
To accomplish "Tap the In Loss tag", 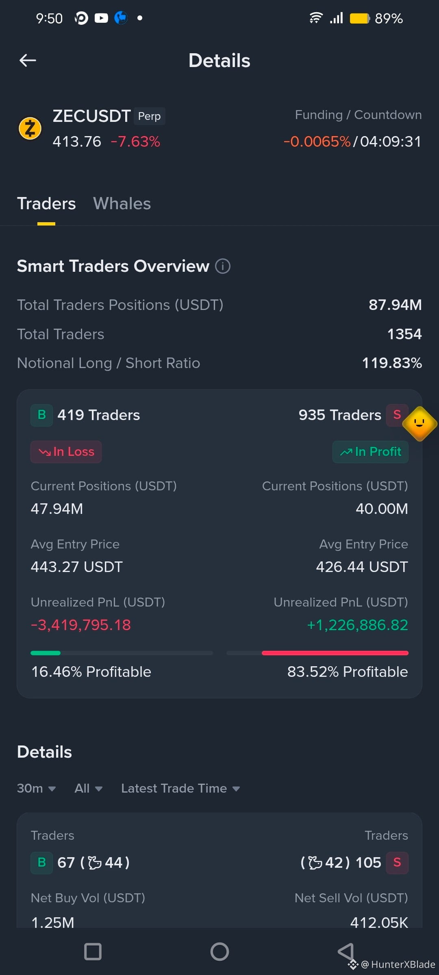I will coord(66,452).
